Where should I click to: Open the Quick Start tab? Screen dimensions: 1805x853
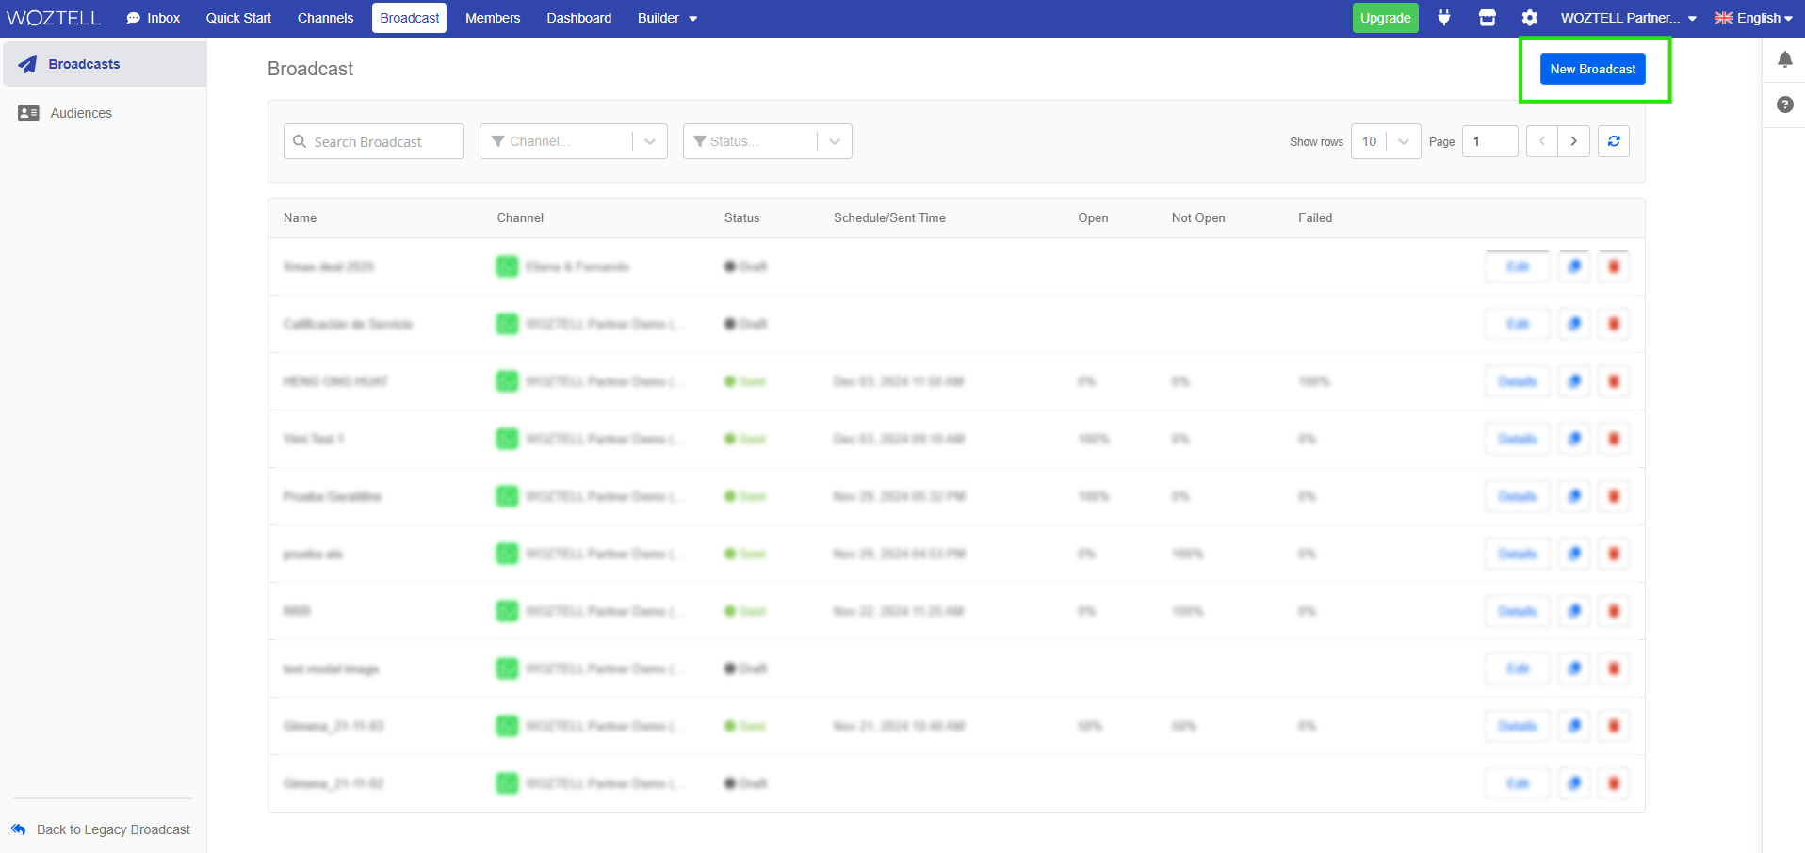(238, 18)
